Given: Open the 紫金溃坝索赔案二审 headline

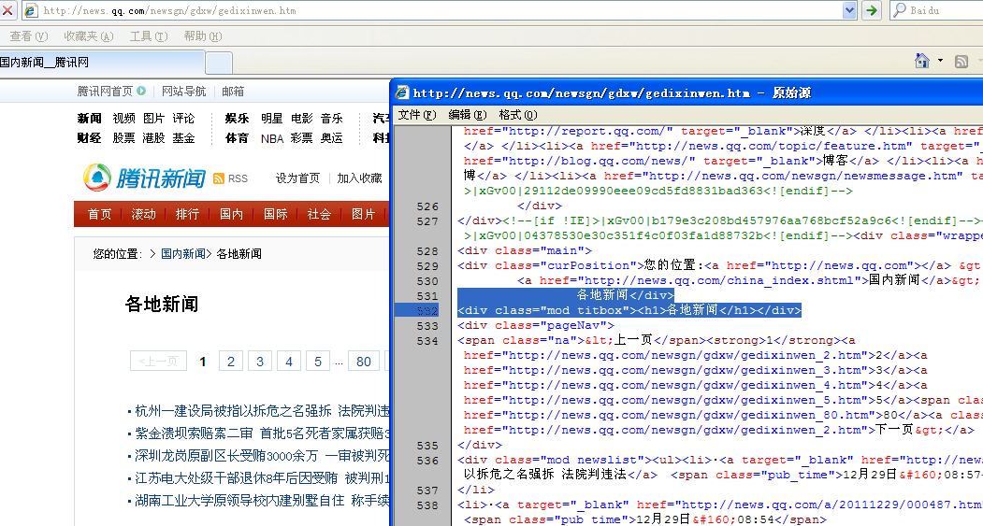Looking at the screenshot, I should (x=262, y=434).
